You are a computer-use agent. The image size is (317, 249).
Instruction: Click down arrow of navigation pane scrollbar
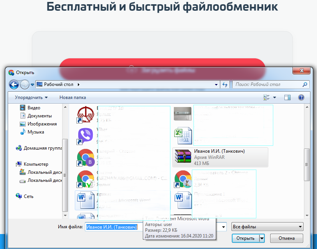click(65, 216)
